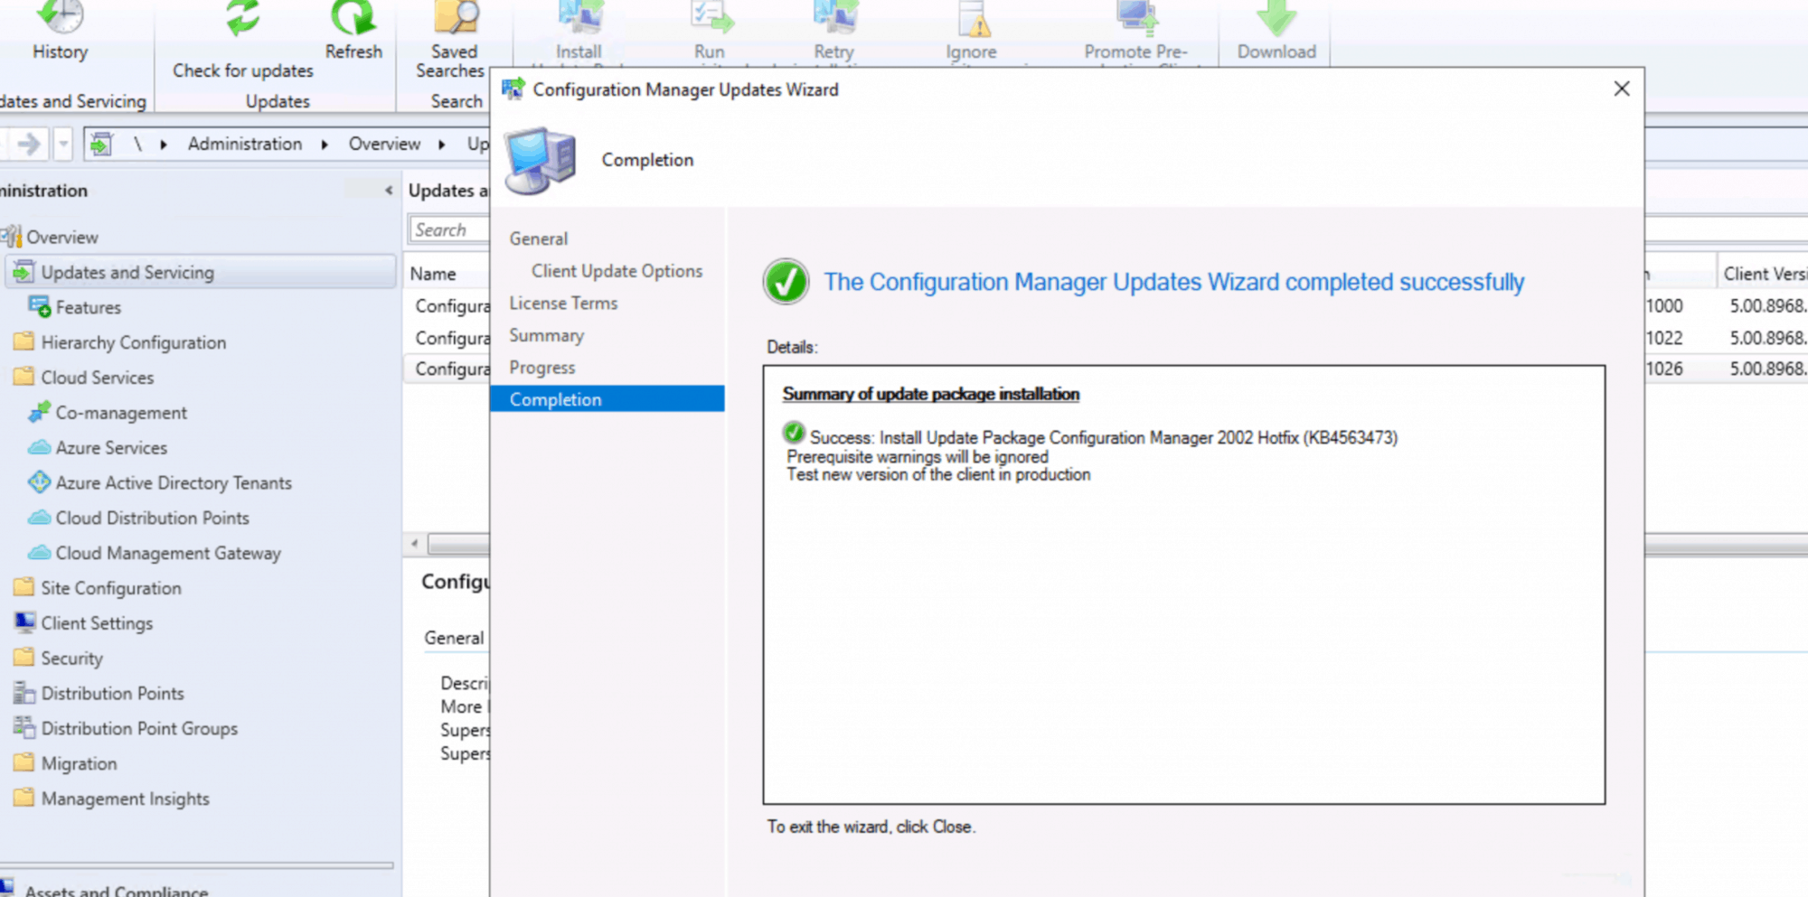The width and height of the screenshot is (1808, 897).
Task: Select Overview in the navigation tree
Action: pyautogui.click(x=62, y=237)
